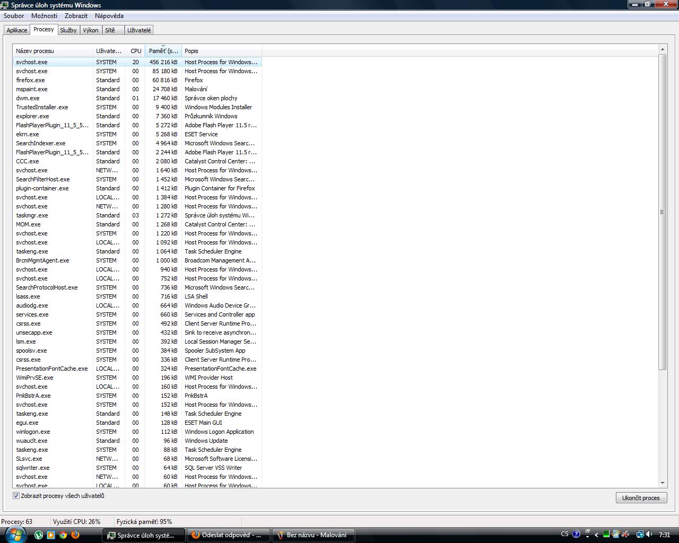This screenshot has height=543, width=679.
Task: Select the MOM.exe process row
Action: click(137, 224)
